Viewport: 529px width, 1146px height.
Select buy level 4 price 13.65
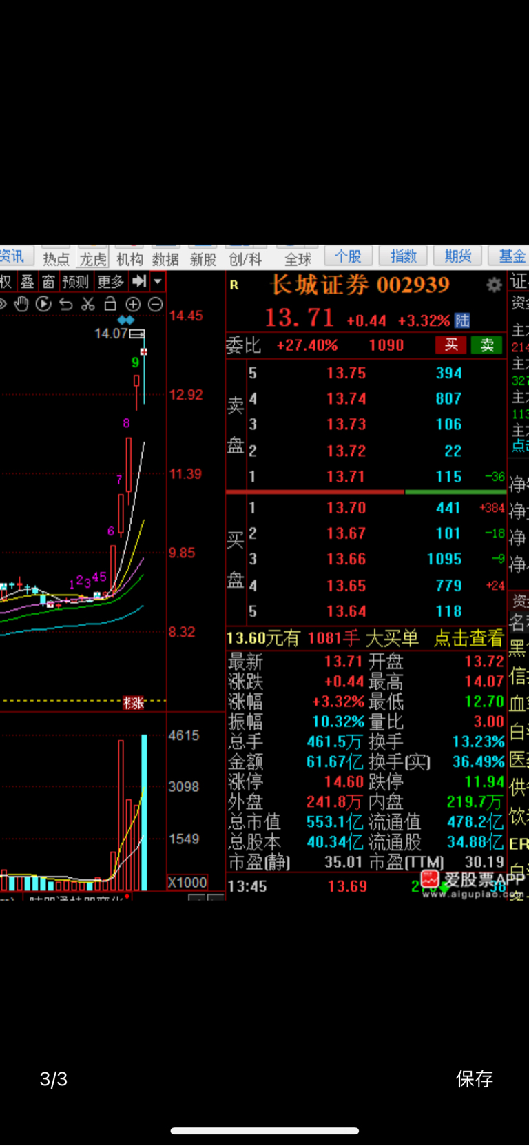click(x=346, y=586)
